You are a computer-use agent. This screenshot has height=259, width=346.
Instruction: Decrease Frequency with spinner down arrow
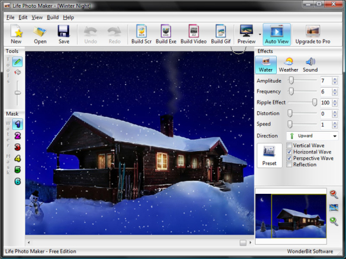click(x=334, y=94)
